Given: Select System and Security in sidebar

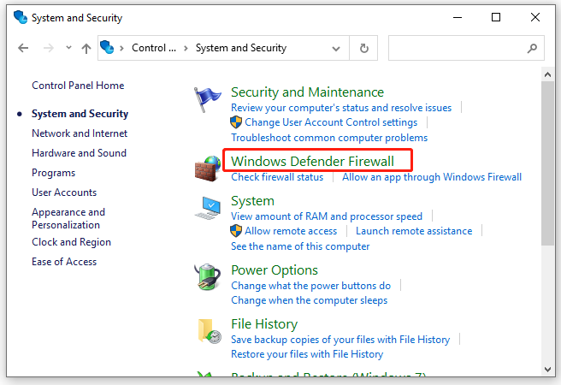Looking at the screenshot, I should coord(80,114).
